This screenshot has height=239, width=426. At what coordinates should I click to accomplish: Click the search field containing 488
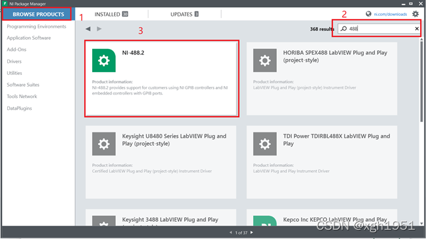coord(379,28)
